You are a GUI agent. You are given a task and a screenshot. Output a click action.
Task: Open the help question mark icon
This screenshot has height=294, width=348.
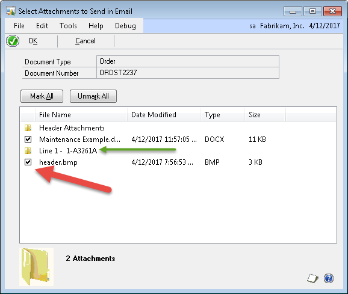click(329, 278)
